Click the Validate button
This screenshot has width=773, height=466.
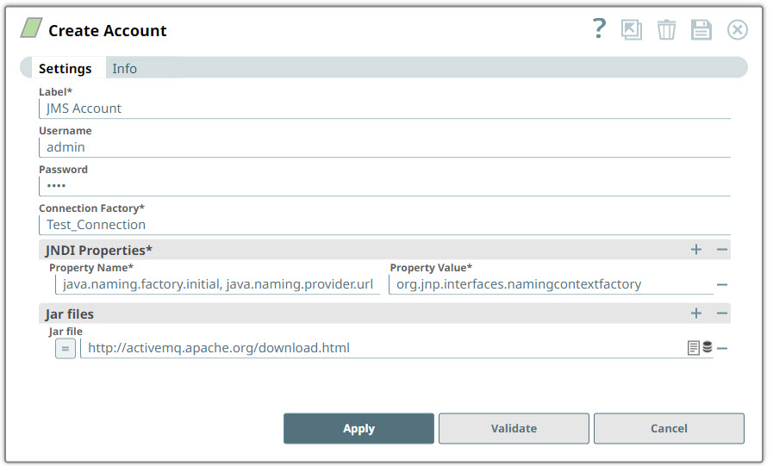(x=514, y=429)
